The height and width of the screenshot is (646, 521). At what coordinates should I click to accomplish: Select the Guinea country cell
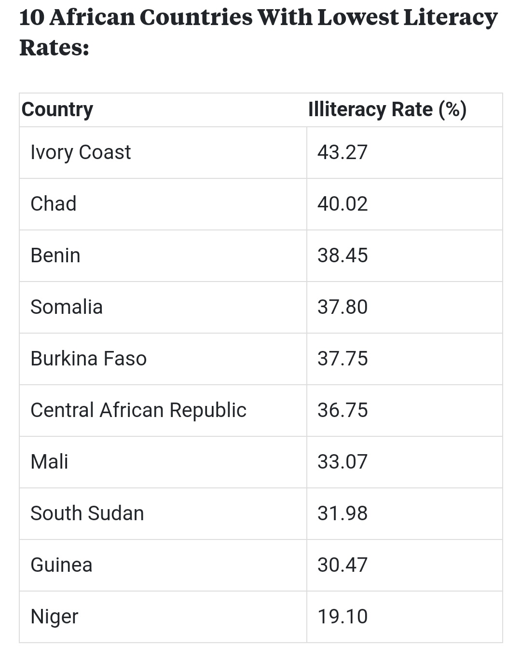click(61, 565)
